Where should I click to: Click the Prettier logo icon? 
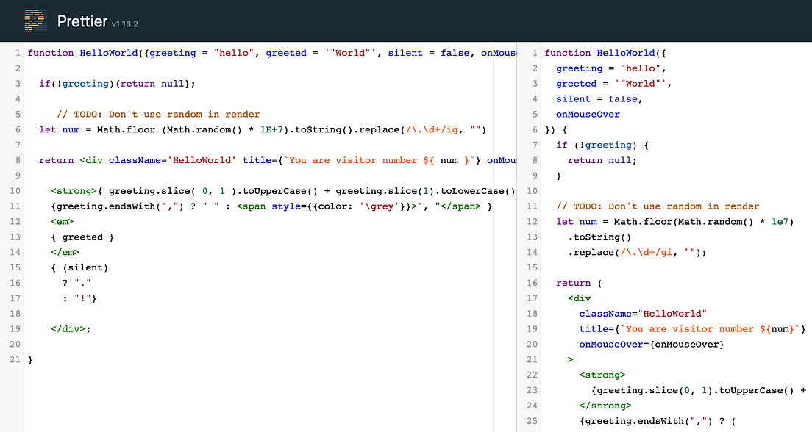pyautogui.click(x=35, y=21)
